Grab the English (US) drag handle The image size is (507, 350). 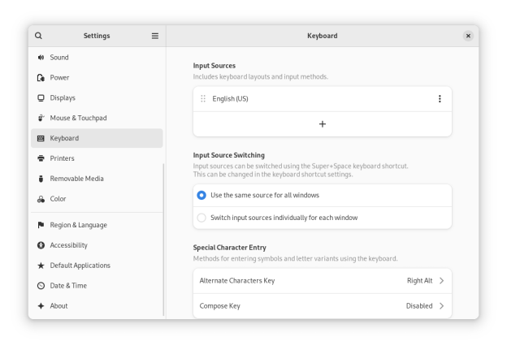pyautogui.click(x=203, y=99)
